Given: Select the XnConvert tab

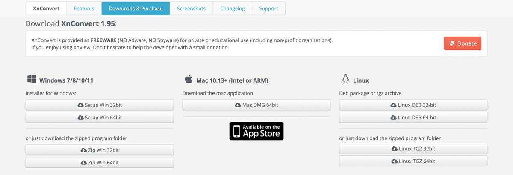Looking at the screenshot, I should 46,9.
